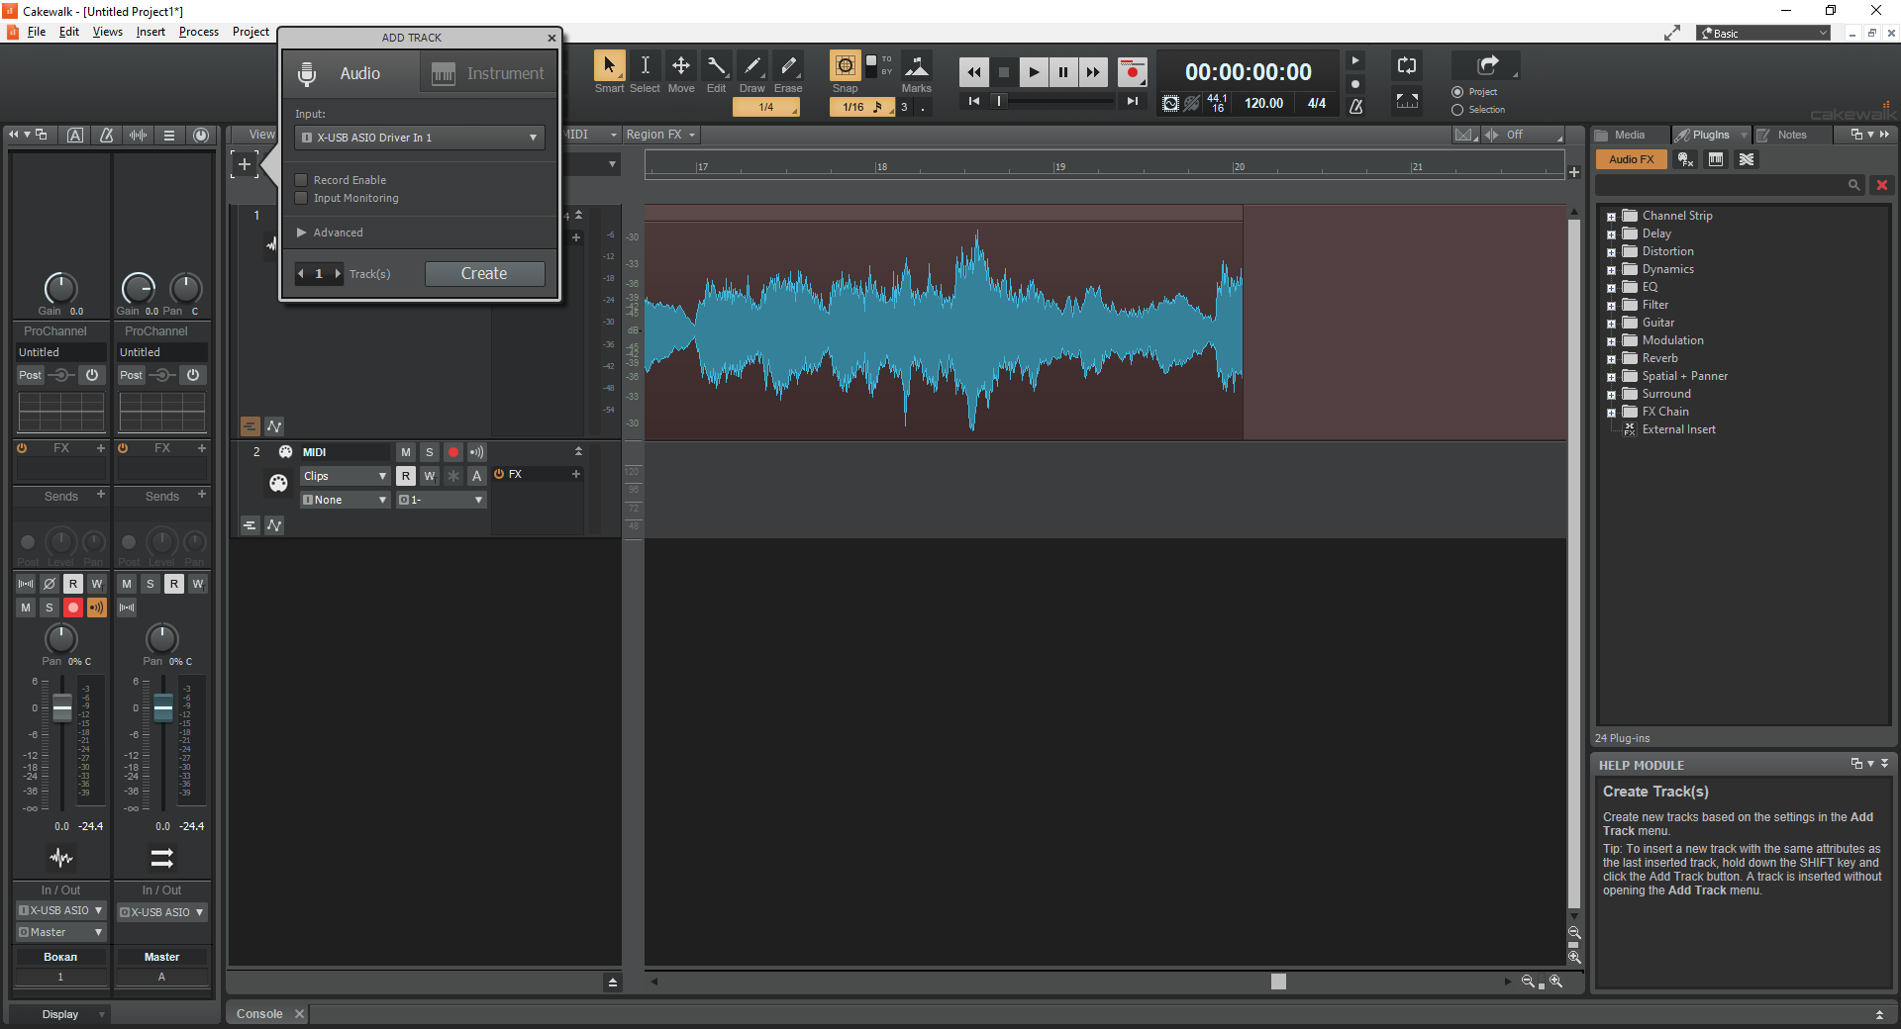Choose the Draw tool

coord(752,66)
